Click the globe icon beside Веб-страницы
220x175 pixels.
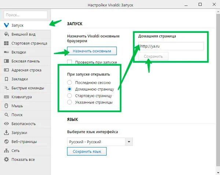click(6, 142)
